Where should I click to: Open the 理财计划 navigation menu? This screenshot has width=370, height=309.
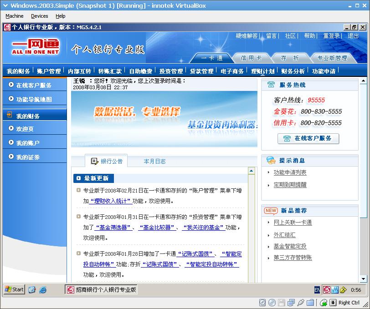pyautogui.click(x=262, y=71)
